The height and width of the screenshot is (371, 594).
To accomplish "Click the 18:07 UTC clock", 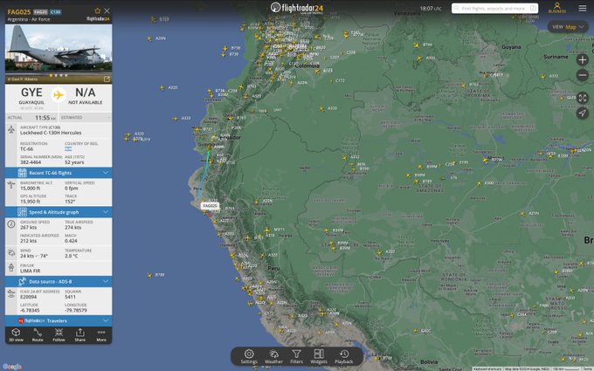I will point(431,9).
